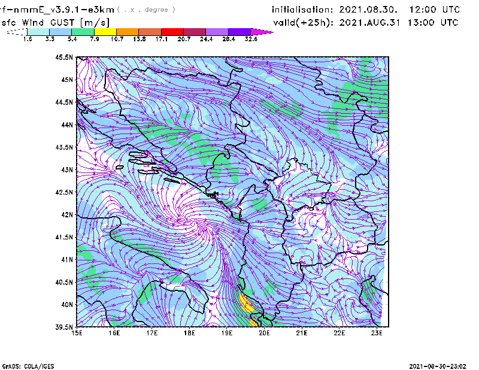Click the "20E" longitude label
Viewport: 479px width, 370px height.
264,333
